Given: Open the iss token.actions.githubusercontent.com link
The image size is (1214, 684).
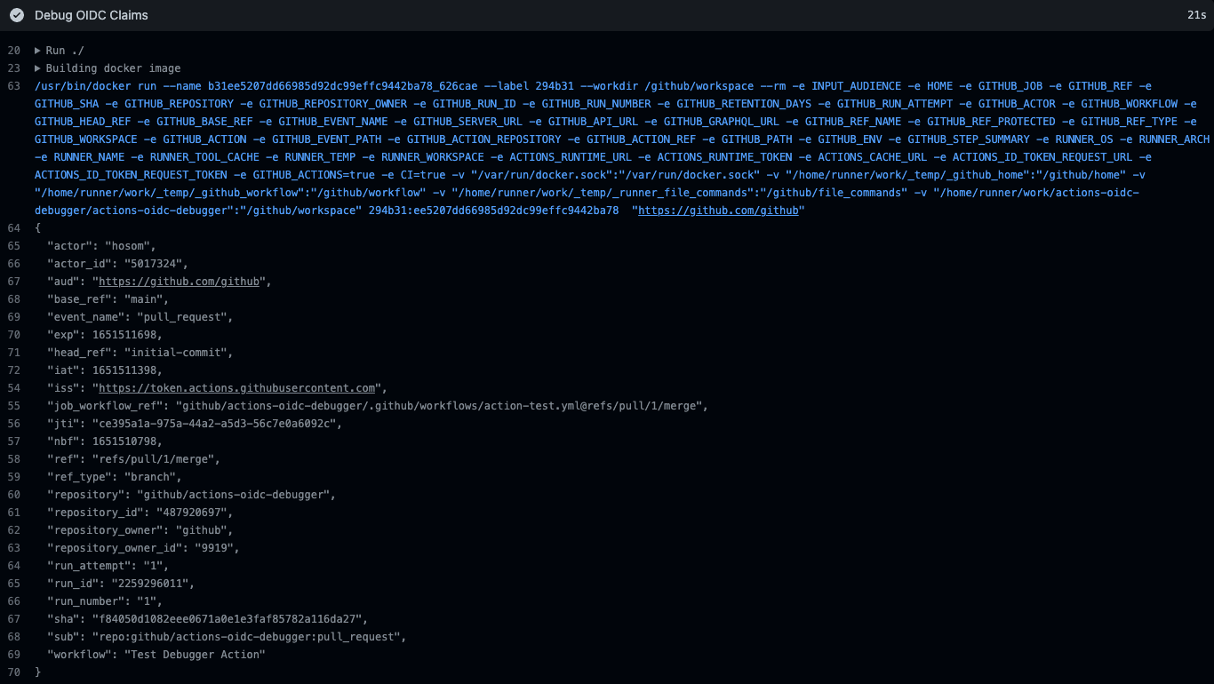Looking at the screenshot, I should [x=237, y=388].
